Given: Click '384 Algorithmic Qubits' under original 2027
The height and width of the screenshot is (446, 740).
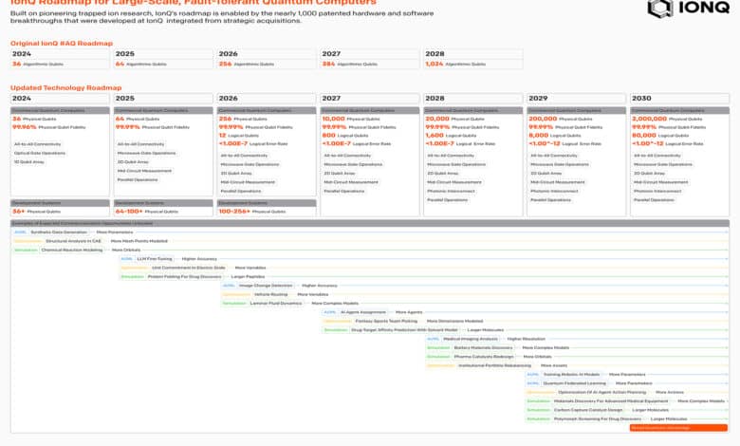Looking at the screenshot, I should click(x=350, y=64).
